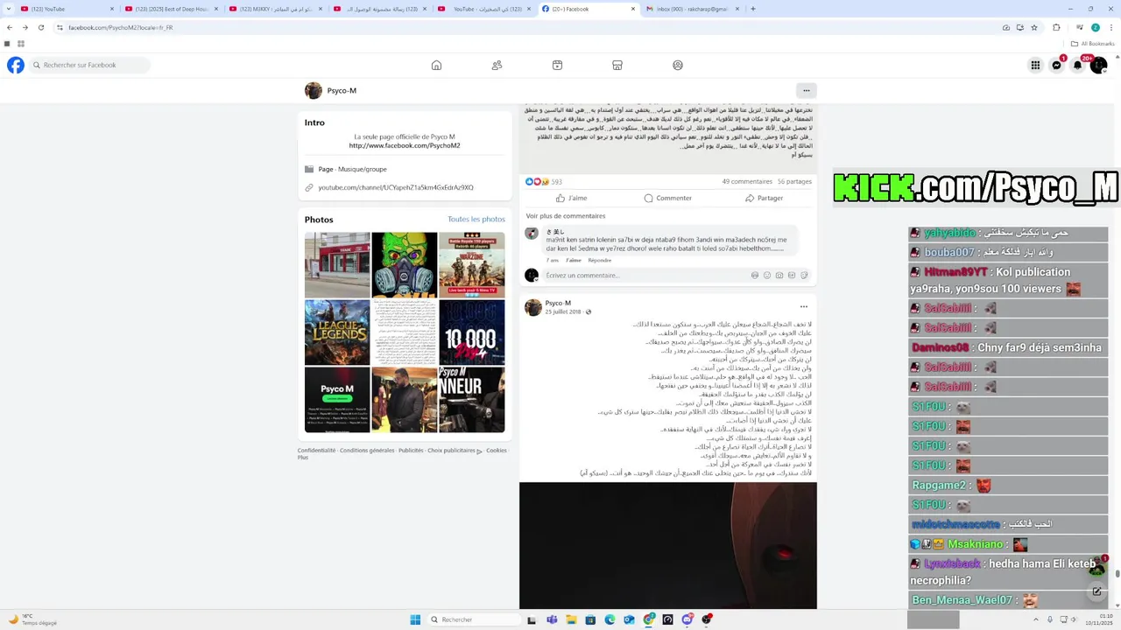Open File Explorer from taskbar
1121x630 pixels.
point(571,619)
